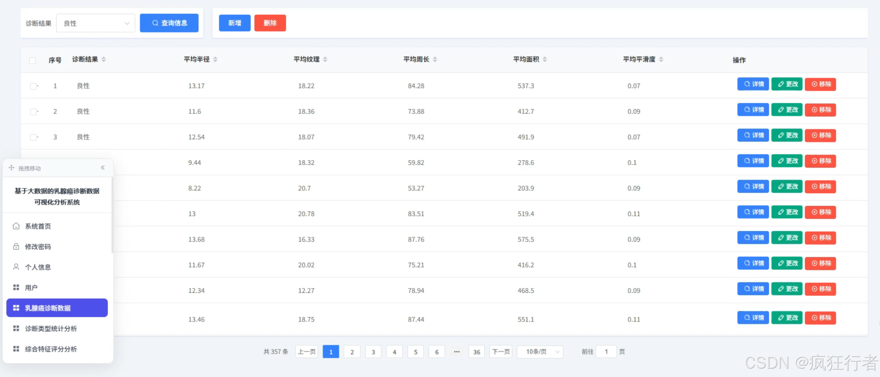Check the checkbox for row 1

(33, 86)
